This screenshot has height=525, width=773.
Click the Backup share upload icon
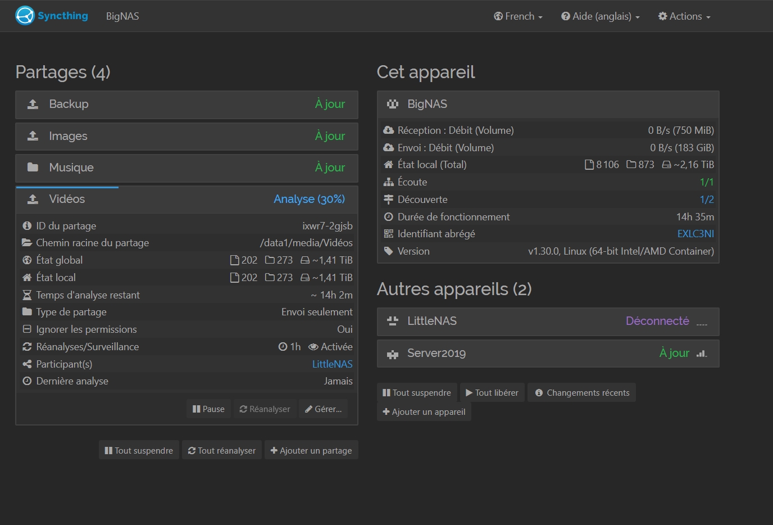tap(33, 104)
